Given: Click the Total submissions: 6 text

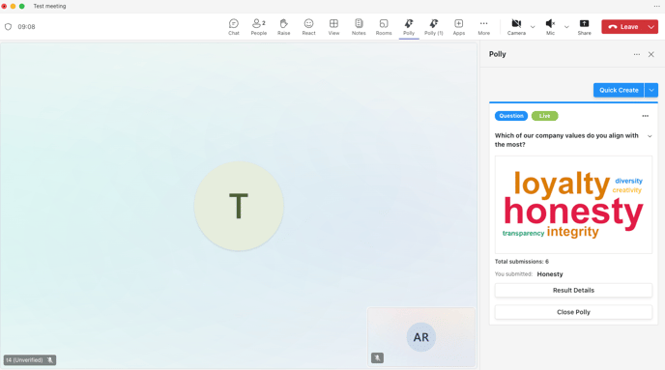Looking at the screenshot, I should pyautogui.click(x=522, y=262).
